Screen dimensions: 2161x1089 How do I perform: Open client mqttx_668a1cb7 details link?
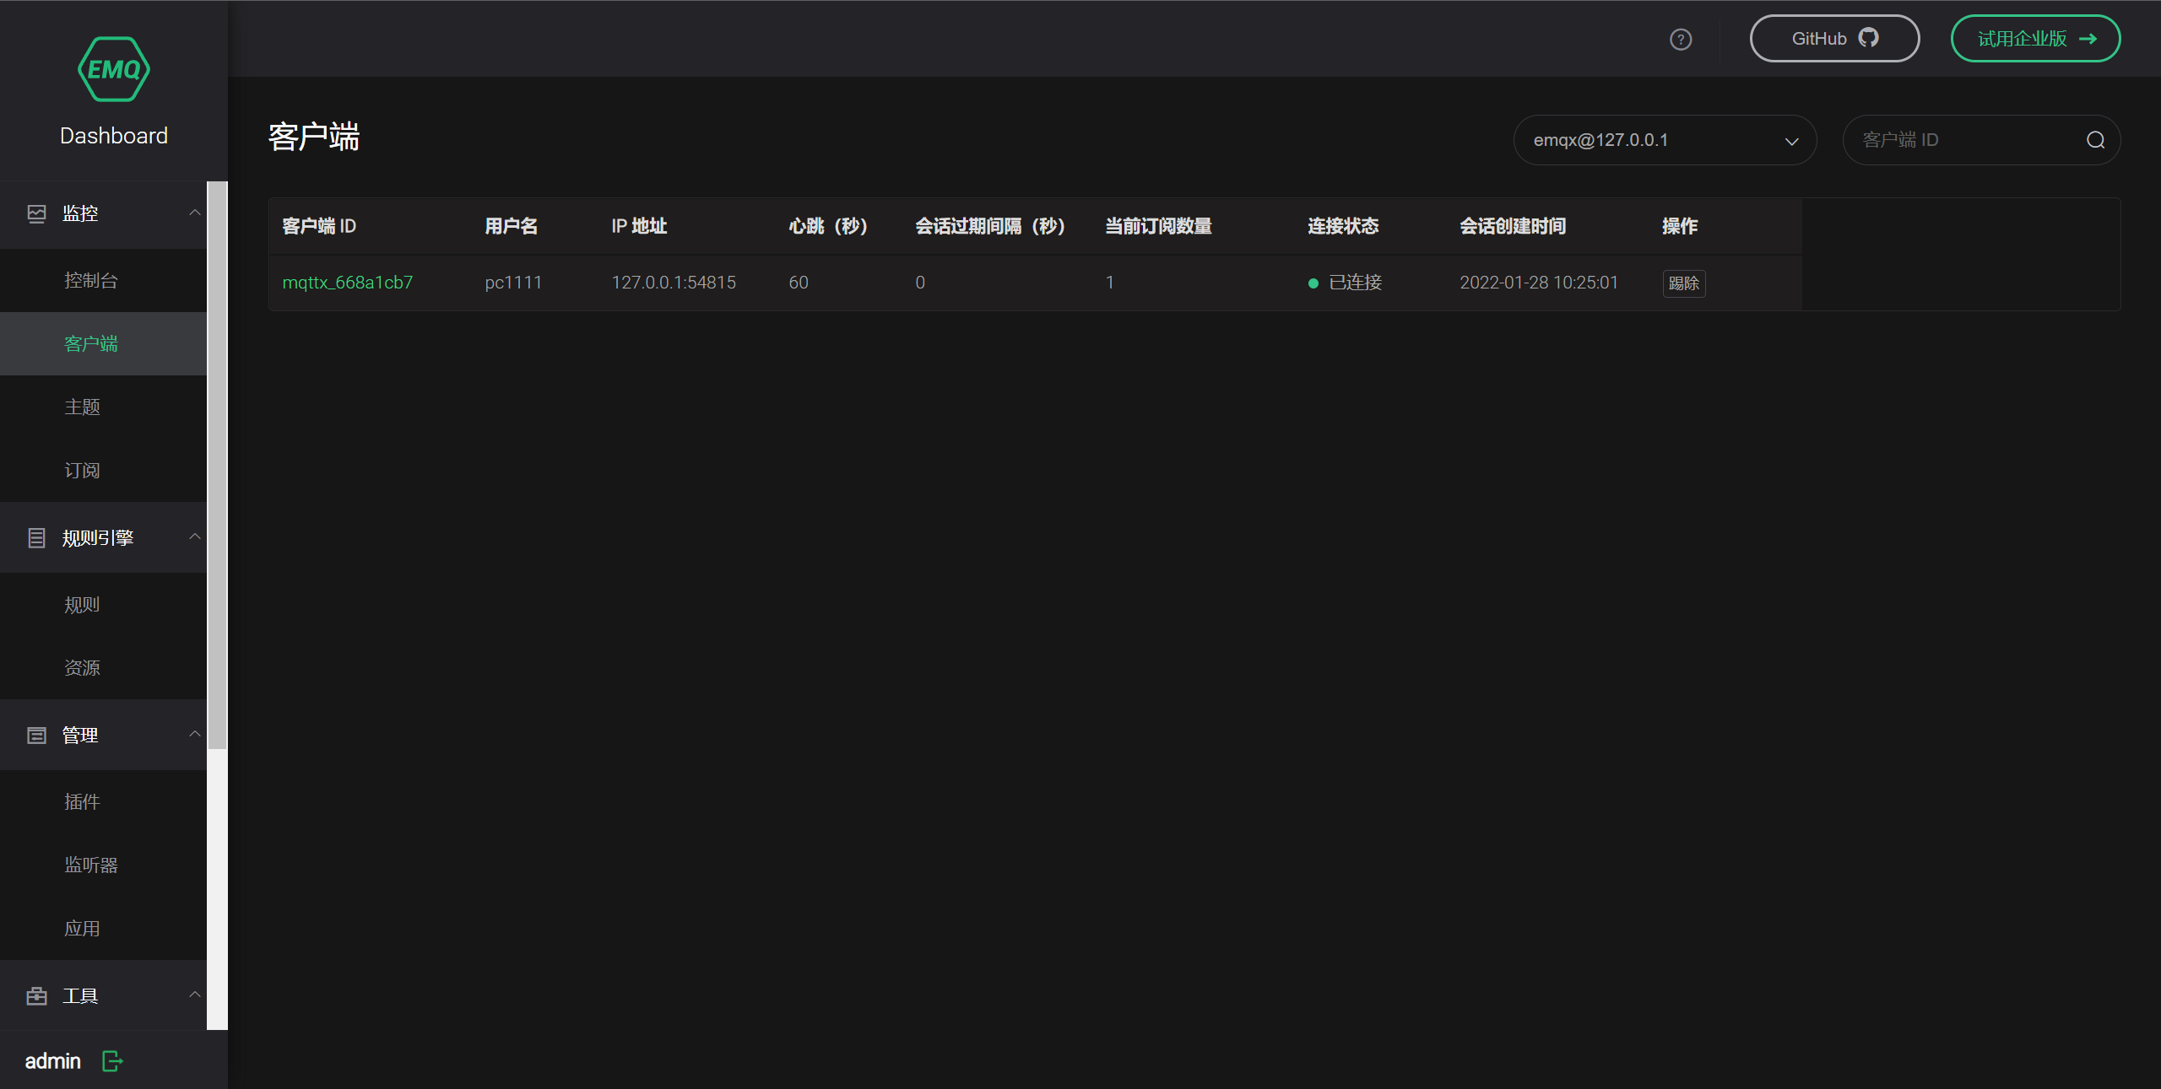[x=348, y=283]
